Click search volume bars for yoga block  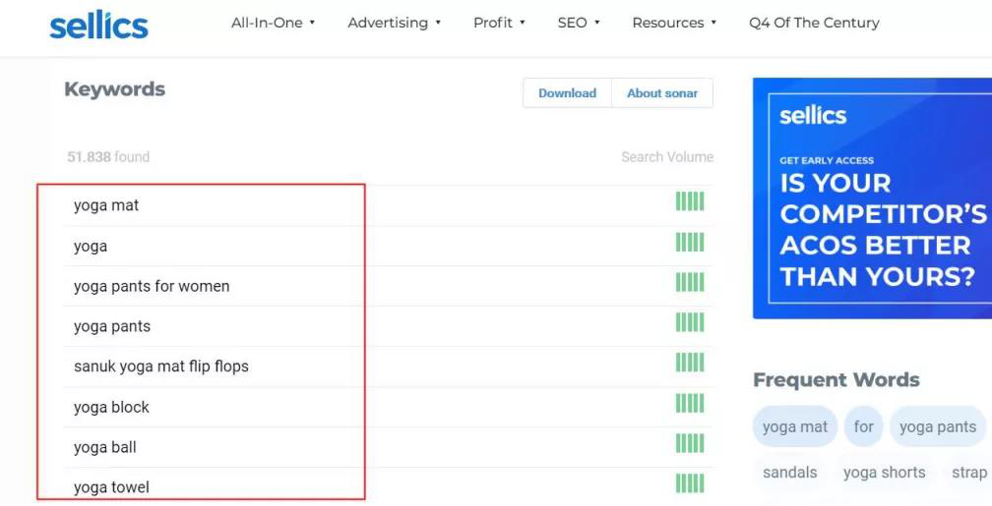pos(690,403)
